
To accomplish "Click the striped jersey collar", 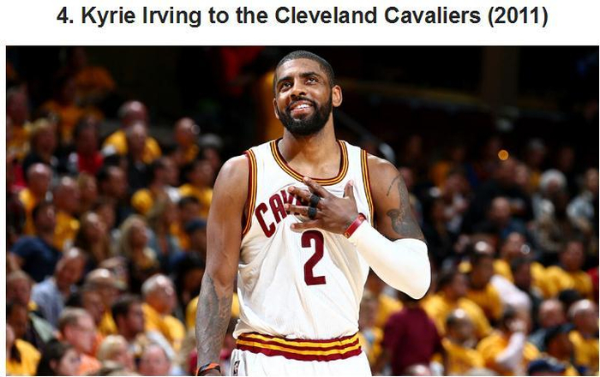I will (310, 165).
